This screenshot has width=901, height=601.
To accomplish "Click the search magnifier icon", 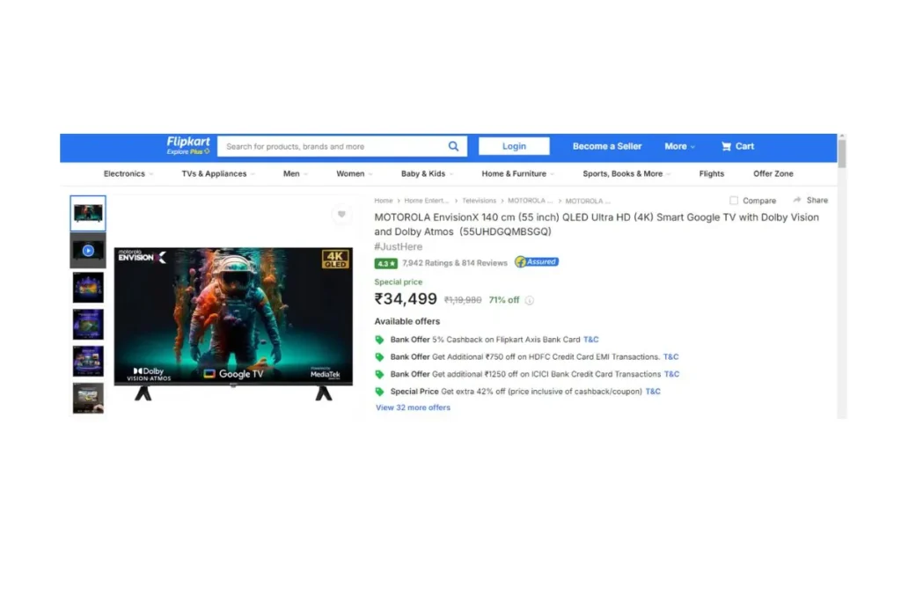I will pyautogui.click(x=453, y=147).
